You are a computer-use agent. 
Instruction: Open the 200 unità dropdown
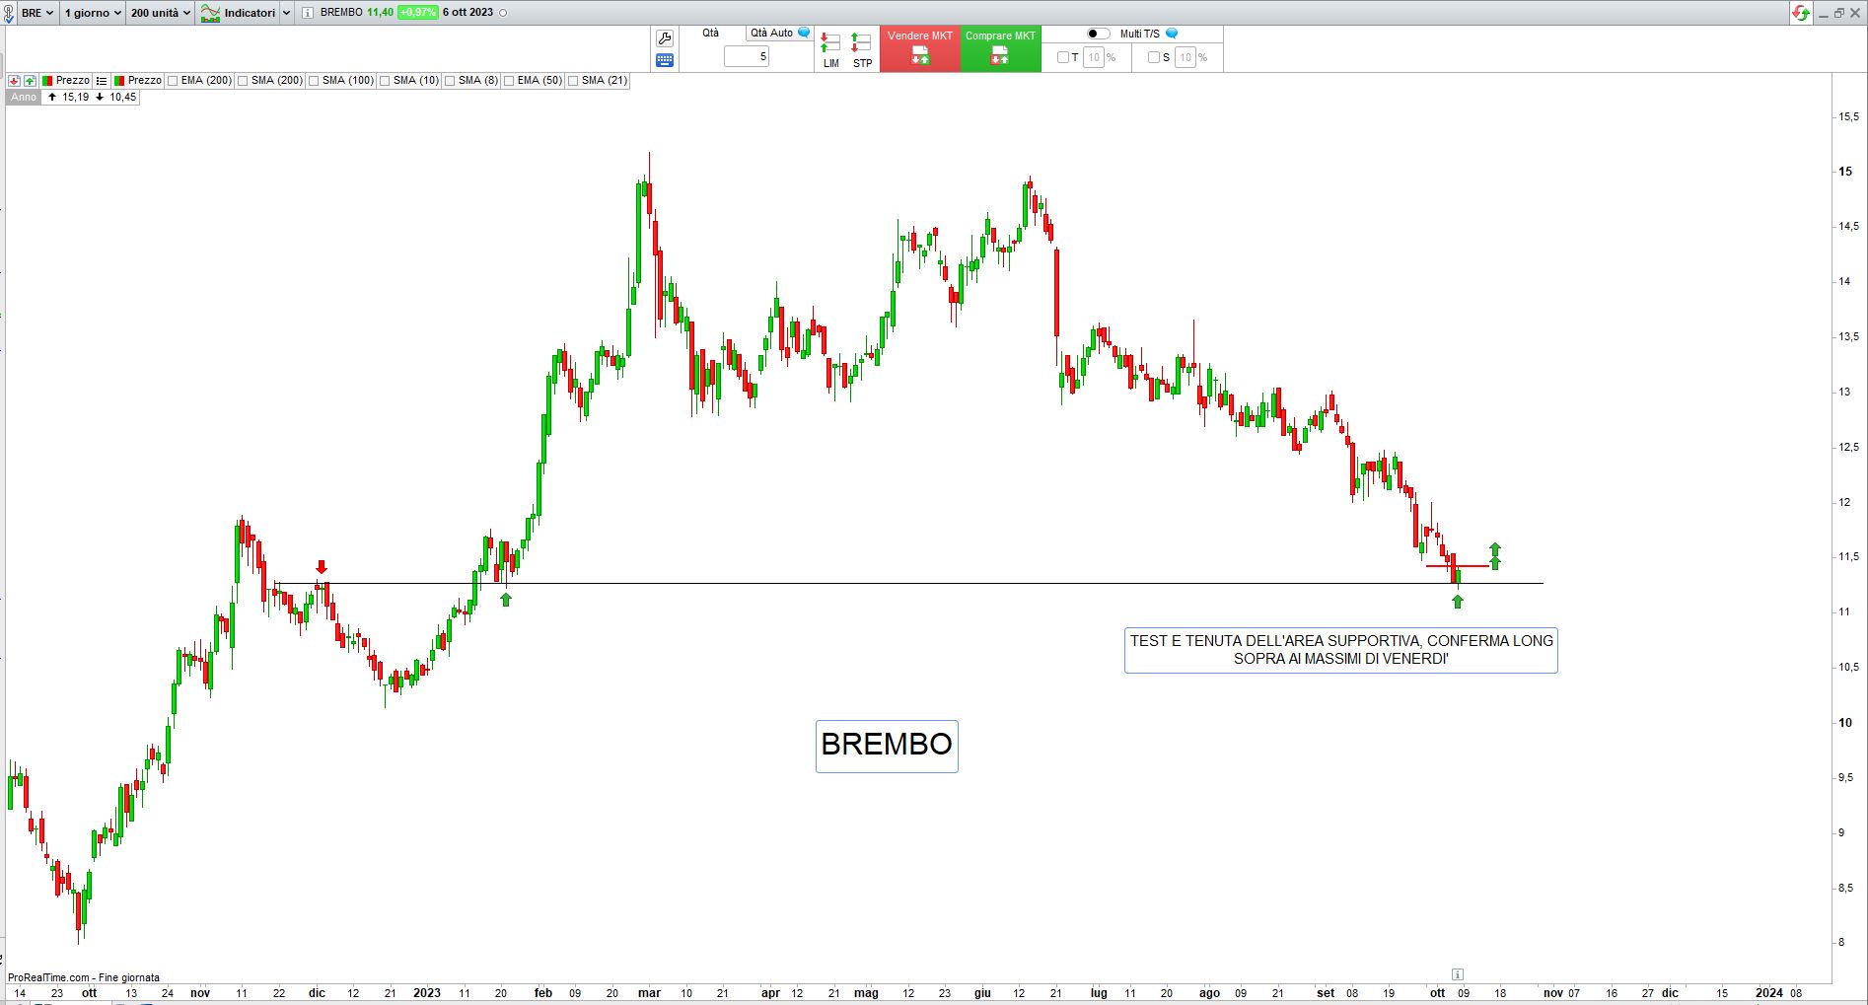[160, 13]
